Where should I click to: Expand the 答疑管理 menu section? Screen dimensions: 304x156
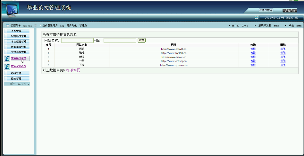17,73
